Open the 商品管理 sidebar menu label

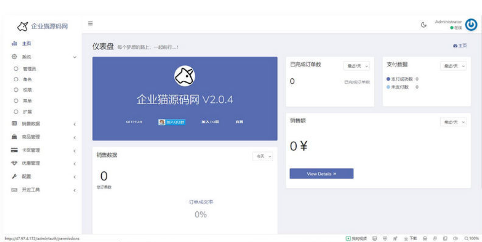pyautogui.click(x=31, y=137)
